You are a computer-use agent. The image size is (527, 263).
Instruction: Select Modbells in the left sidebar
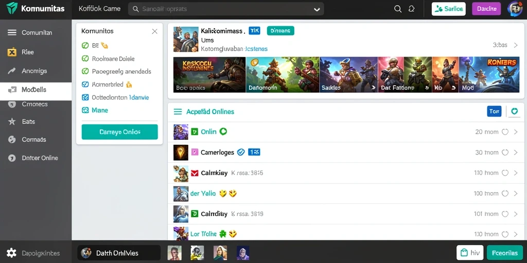[36, 90]
